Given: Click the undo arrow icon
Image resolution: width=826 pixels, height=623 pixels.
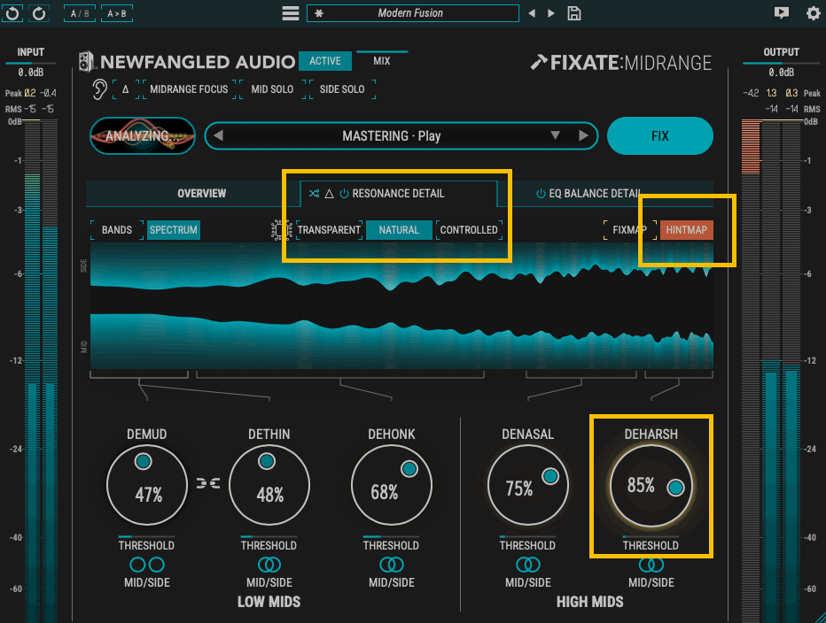Looking at the screenshot, I should coord(12,13).
